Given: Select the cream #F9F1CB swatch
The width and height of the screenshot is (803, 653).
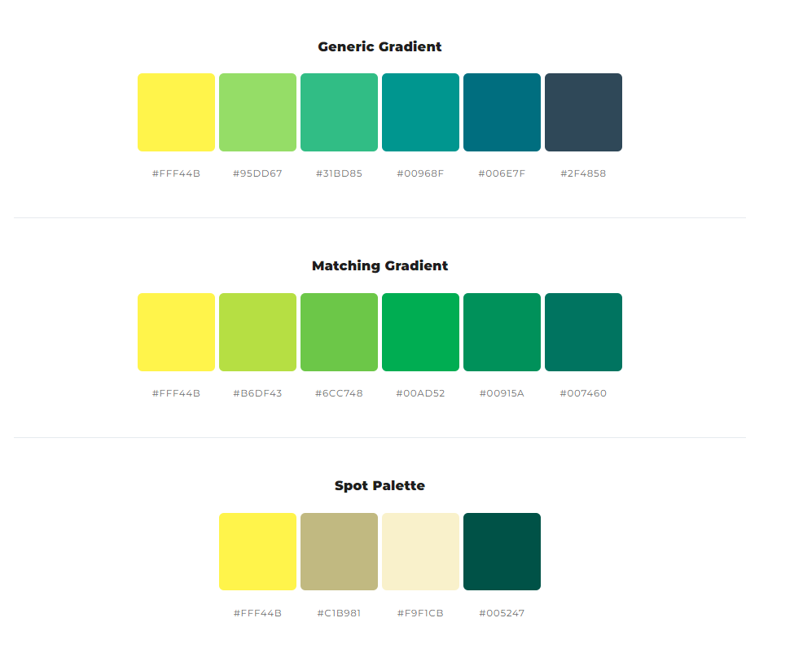Looking at the screenshot, I should click(420, 552).
